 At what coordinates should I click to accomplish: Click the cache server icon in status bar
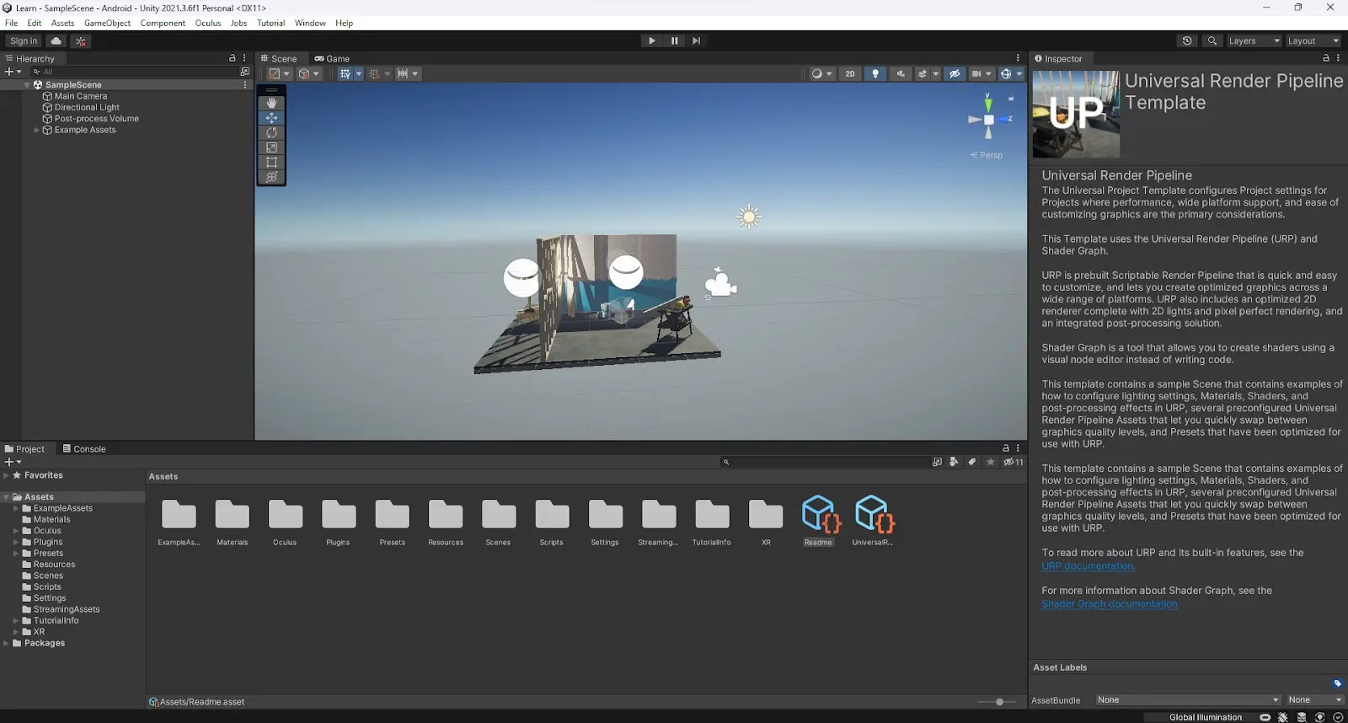pyautogui.click(x=1302, y=717)
